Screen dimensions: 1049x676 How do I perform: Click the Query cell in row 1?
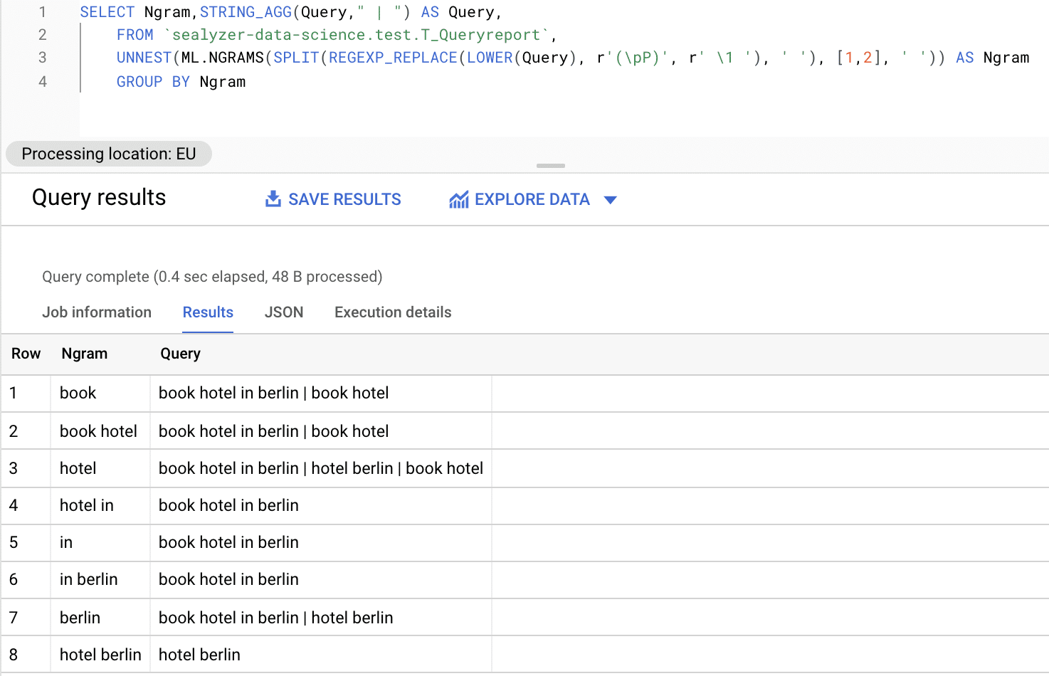(321, 393)
